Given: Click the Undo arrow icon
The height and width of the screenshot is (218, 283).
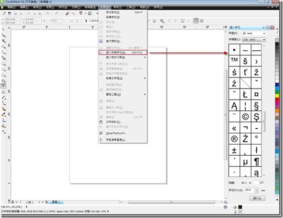Looking at the screenshot, I should [48, 13].
